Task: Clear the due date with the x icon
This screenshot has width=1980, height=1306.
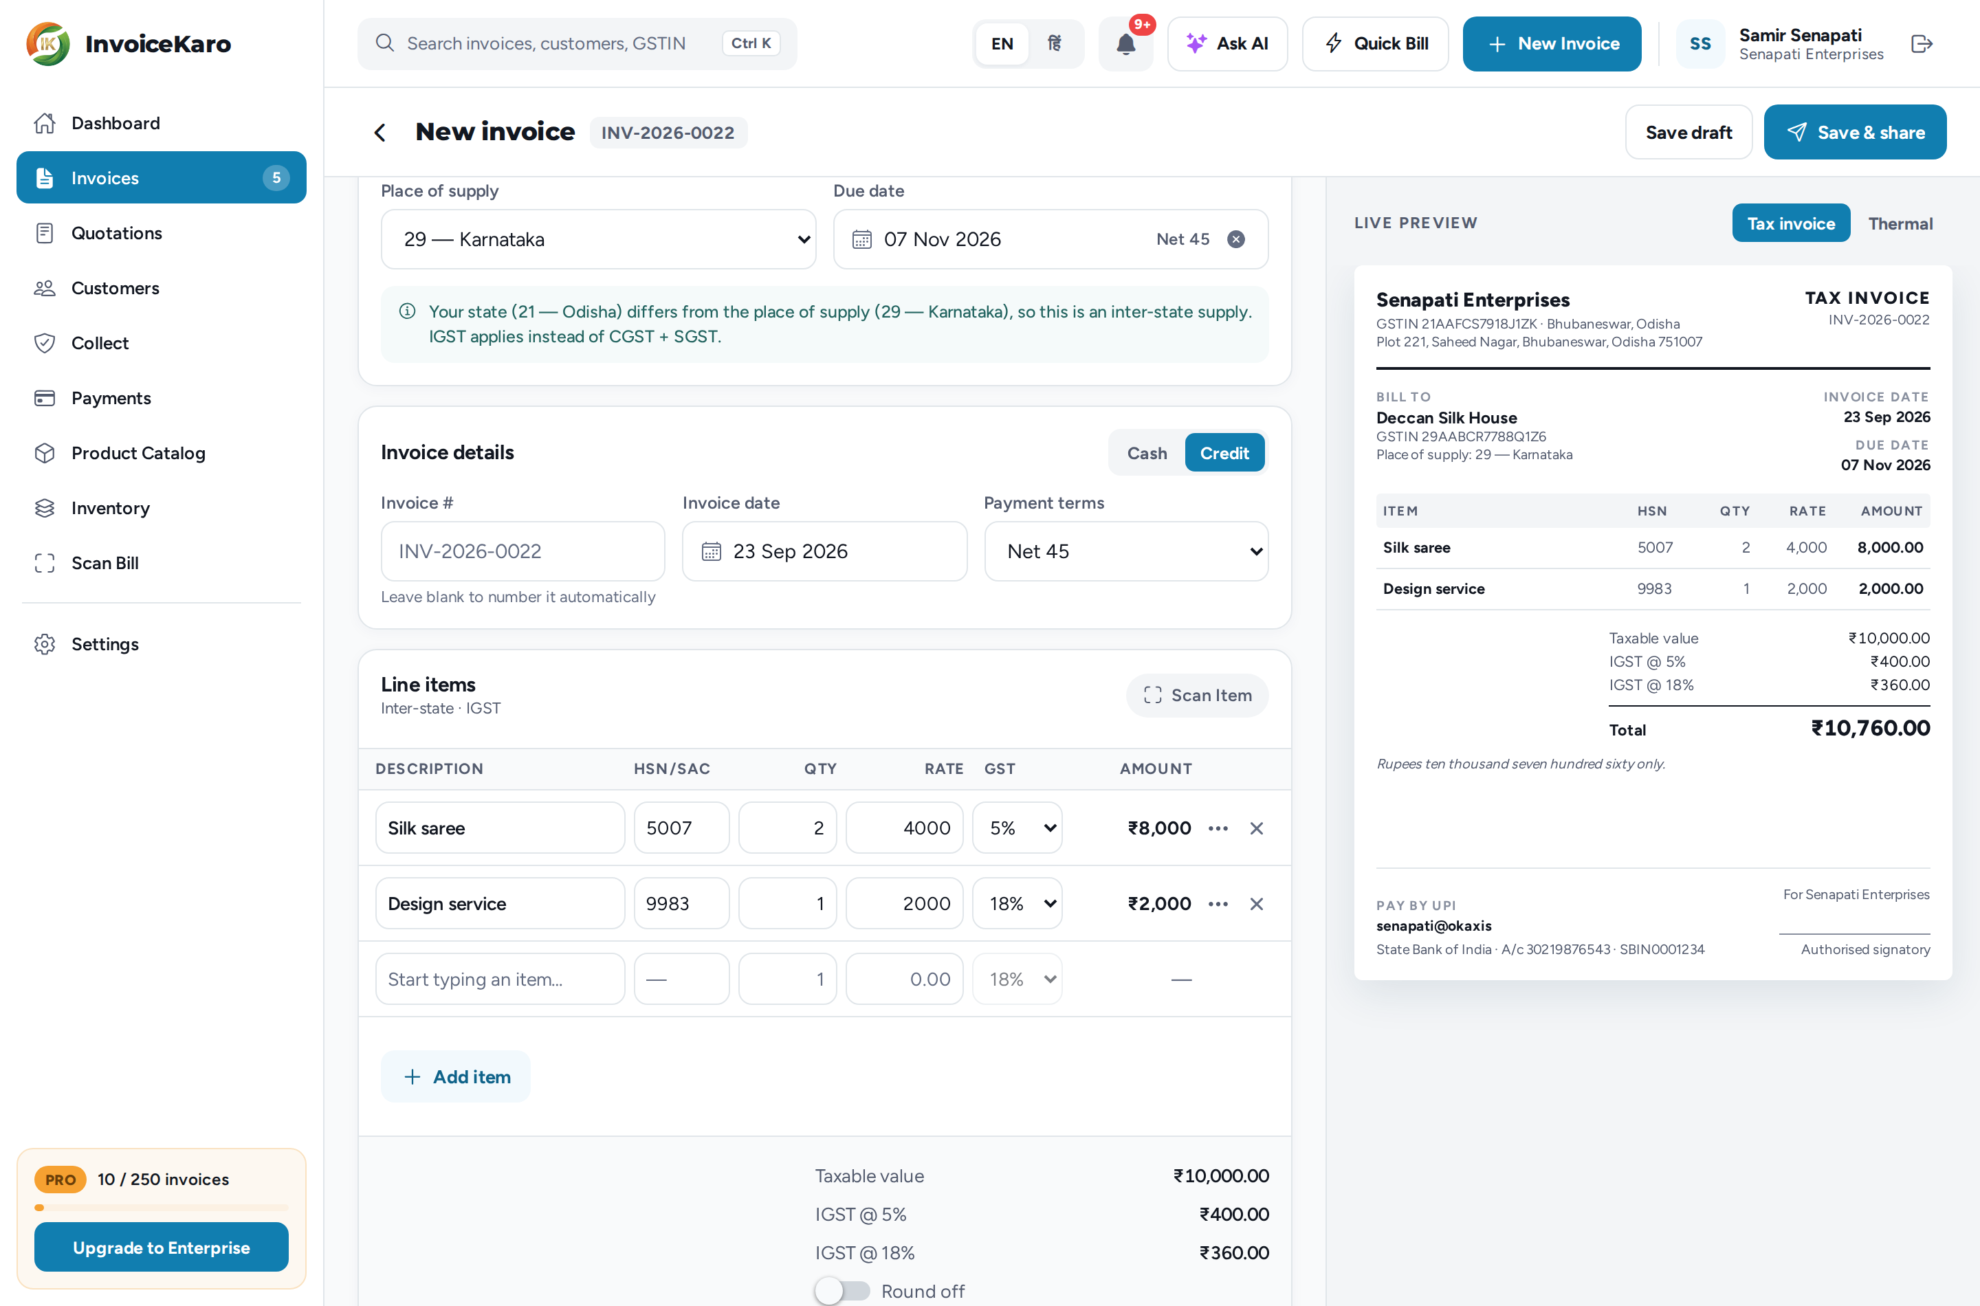Action: [x=1236, y=239]
